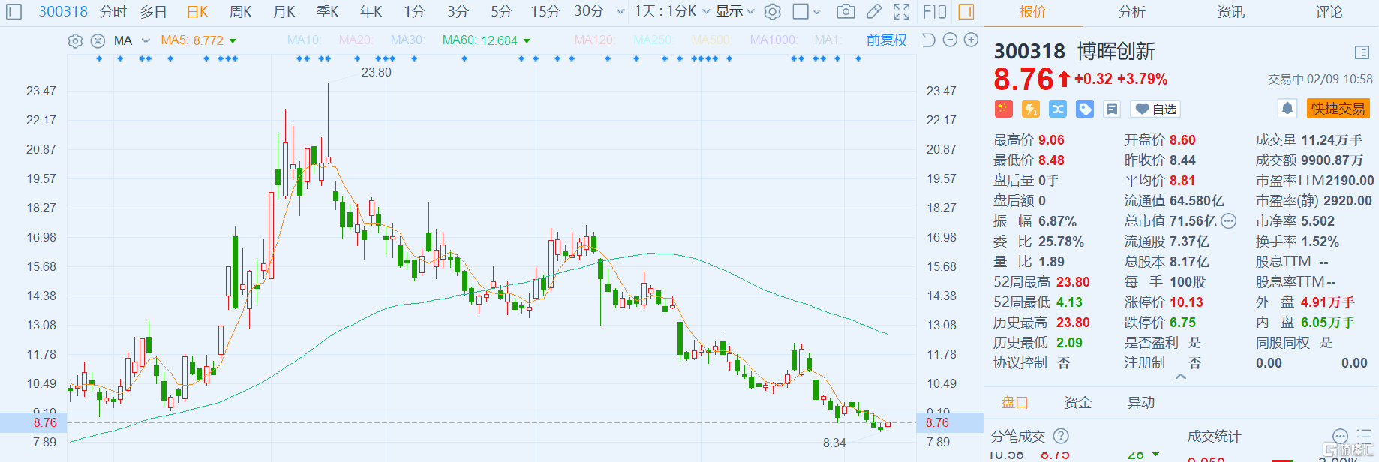Viewport: 1379px width, 462px height.
Task: Click info bubble next to 总市值
Action: pos(1228,221)
